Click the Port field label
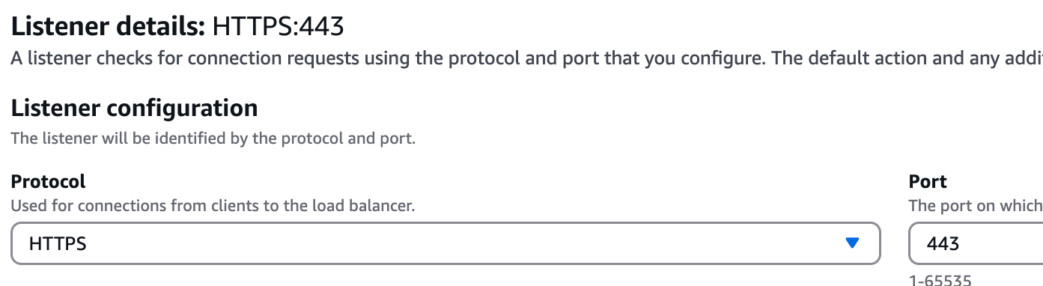The width and height of the screenshot is (1043, 286). coord(928,181)
